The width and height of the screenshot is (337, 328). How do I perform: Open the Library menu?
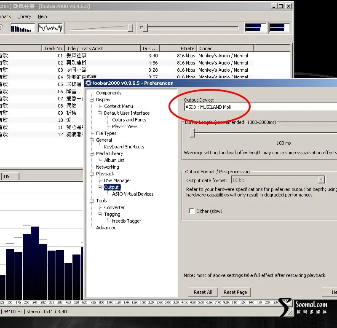(24, 16)
